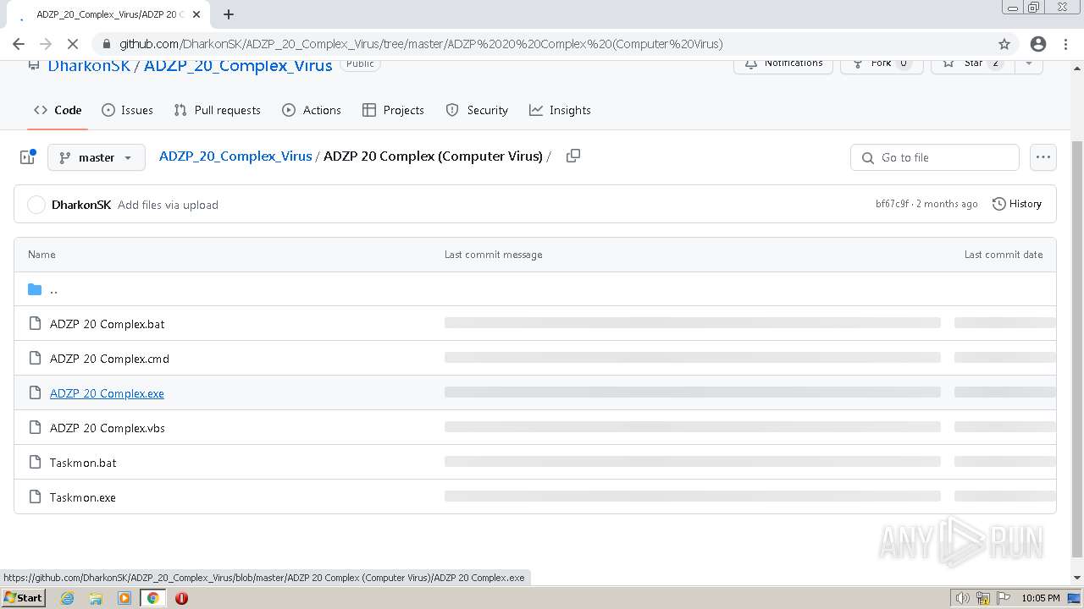Viewport: 1084px width, 609px height.
Task: Stop loading the page
Action: pos(73,44)
